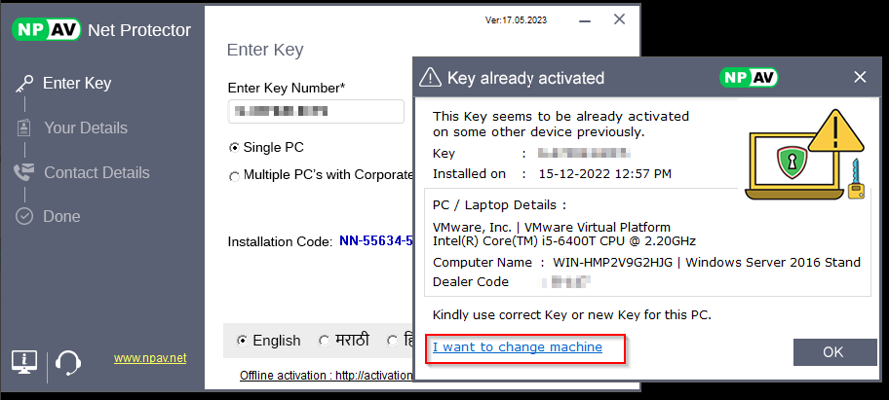This screenshot has width=889, height=400.
Task: Click the headset support icon
Action: click(x=67, y=362)
